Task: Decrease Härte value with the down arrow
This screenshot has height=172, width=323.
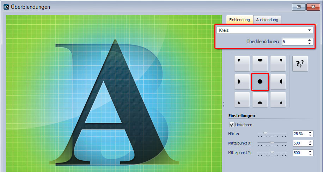Action: tap(310, 135)
